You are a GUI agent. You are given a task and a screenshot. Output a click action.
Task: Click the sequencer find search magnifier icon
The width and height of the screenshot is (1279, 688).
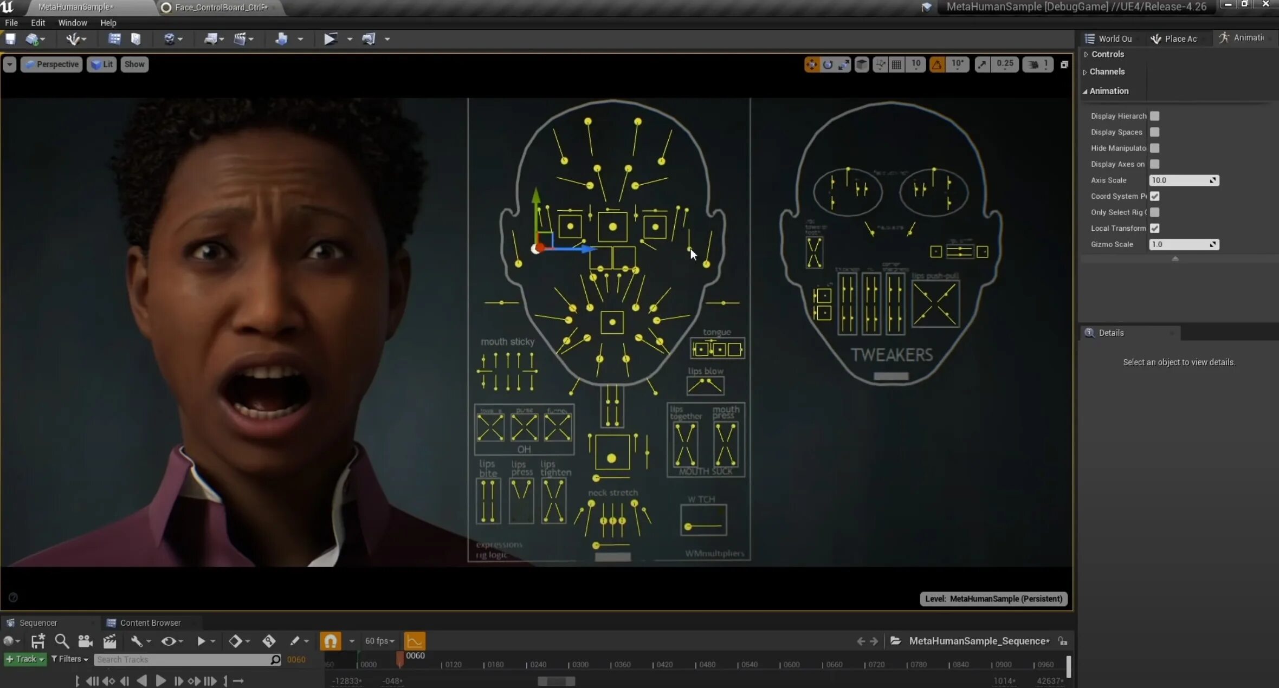click(62, 641)
